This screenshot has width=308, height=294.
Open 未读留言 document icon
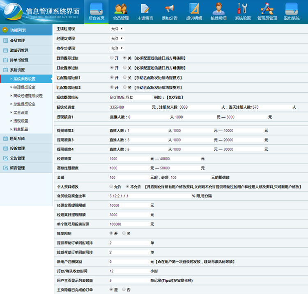click(145, 9)
